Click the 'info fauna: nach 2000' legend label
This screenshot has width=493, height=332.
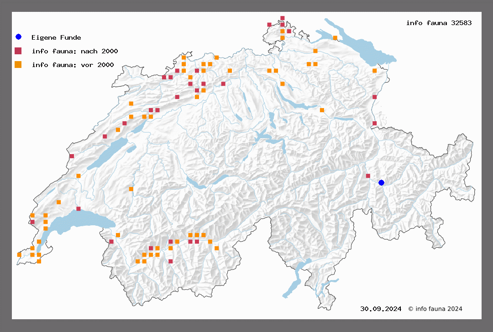point(75,51)
